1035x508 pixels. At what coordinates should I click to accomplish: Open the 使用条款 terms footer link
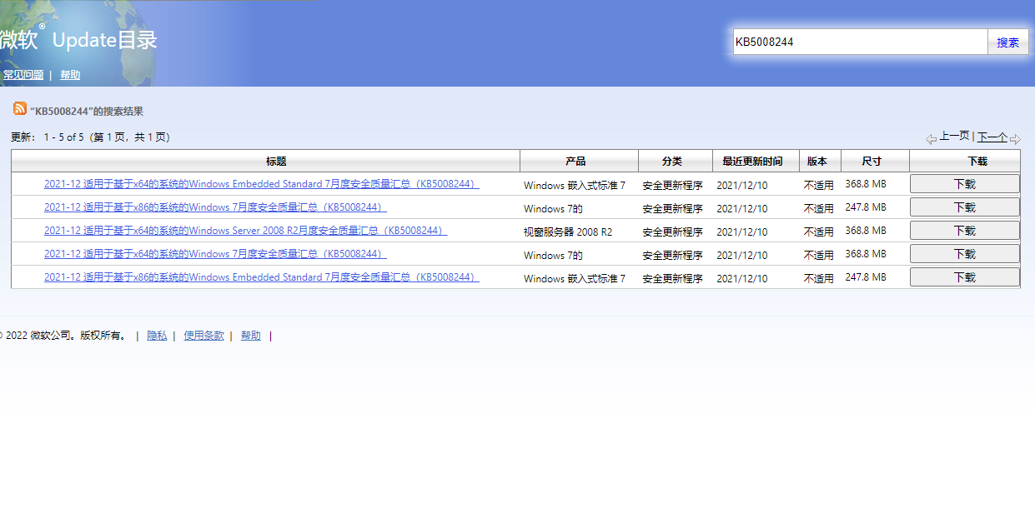[x=204, y=336]
